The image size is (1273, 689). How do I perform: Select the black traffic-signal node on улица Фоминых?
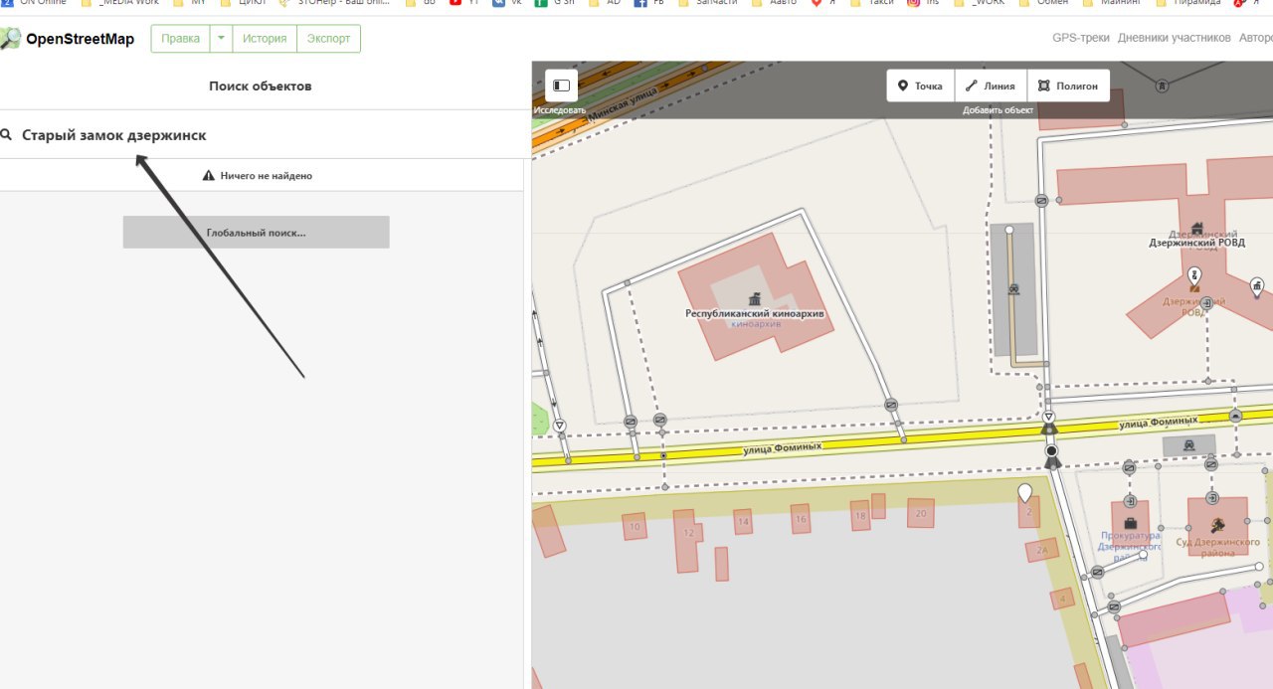click(1051, 452)
